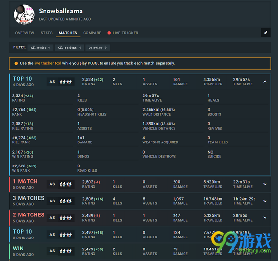Viewport: 278px width, 261px height.
Task: Click the Snowballsama profile avatar
Action: coord(24,14)
